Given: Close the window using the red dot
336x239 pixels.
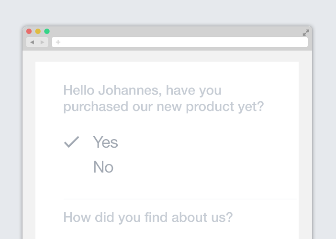Looking at the screenshot, I should click(29, 31).
